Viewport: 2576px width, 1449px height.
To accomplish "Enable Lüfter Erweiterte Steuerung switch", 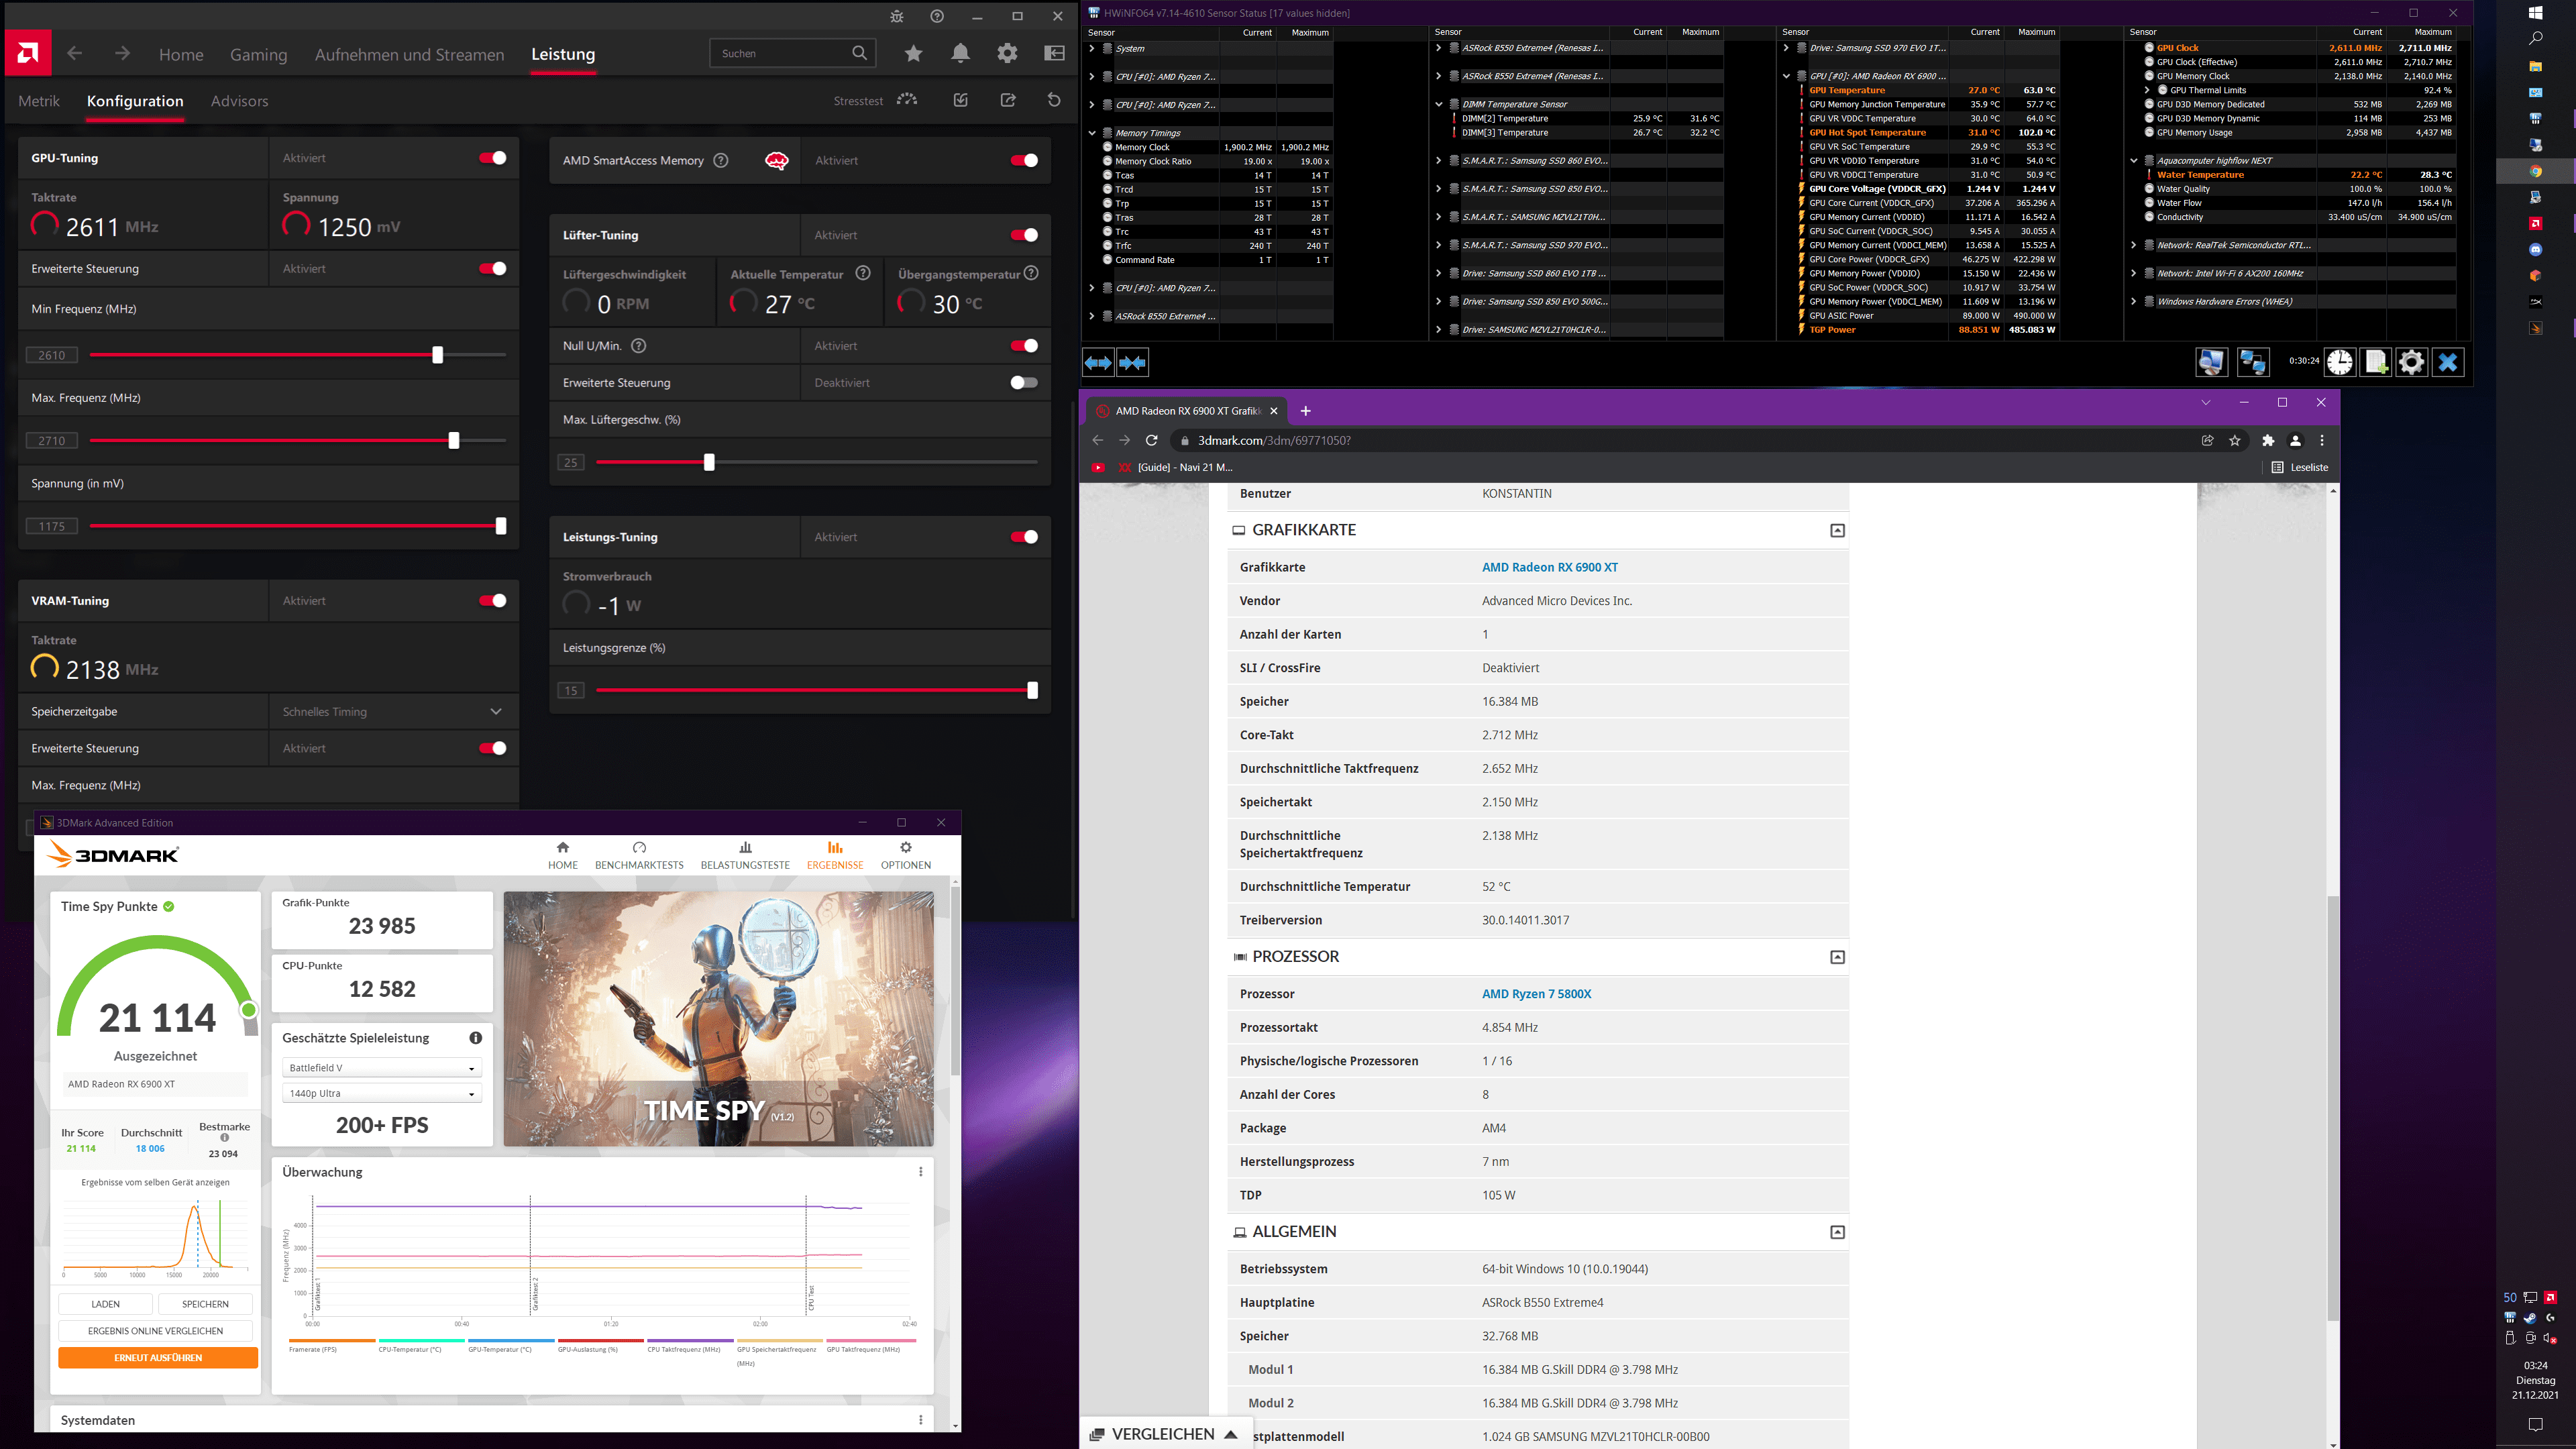I will [x=1024, y=383].
